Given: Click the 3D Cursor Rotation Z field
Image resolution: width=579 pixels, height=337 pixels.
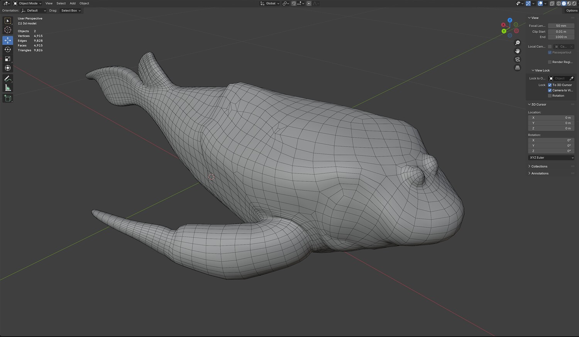Looking at the screenshot, I should [x=551, y=151].
